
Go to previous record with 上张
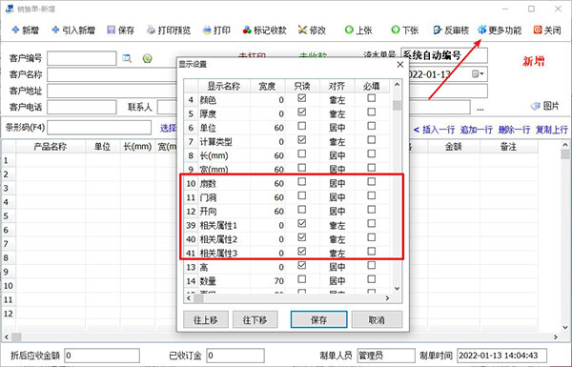pyautogui.click(x=358, y=30)
